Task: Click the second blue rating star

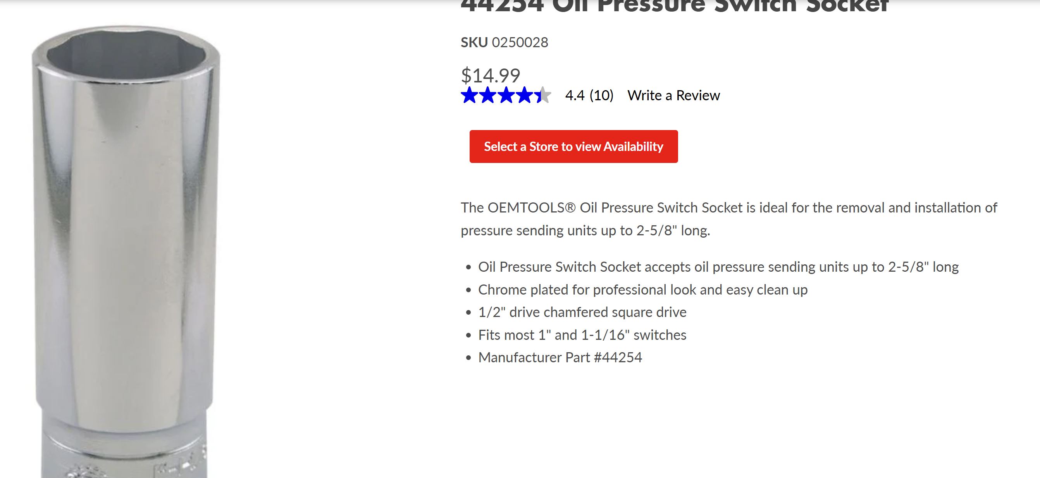Action: pos(488,95)
